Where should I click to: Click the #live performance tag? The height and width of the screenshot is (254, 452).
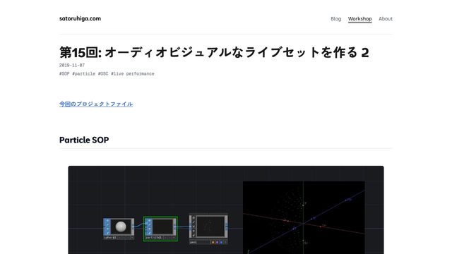click(133, 73)
